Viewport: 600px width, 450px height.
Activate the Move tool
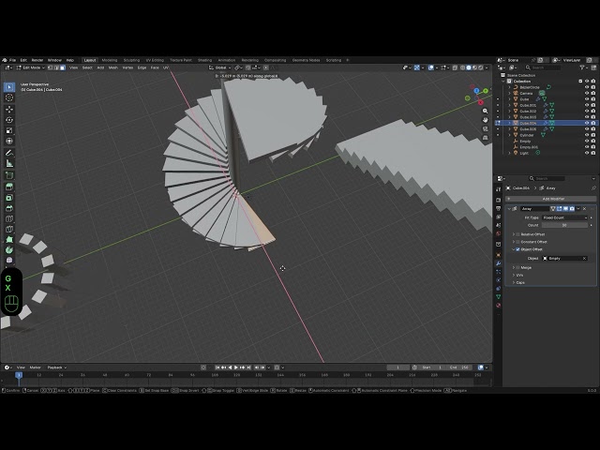[9, 109]
